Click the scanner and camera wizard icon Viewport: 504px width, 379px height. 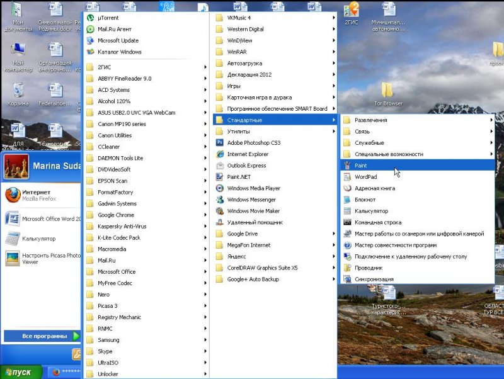(x=347, y=234)
